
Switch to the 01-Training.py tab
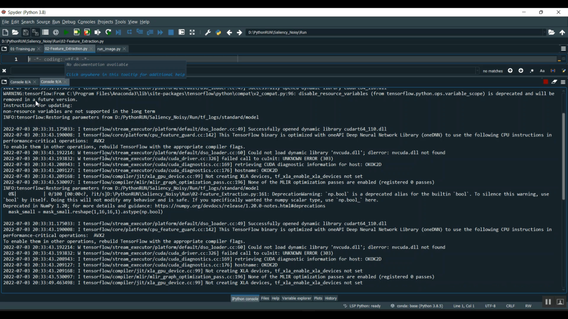point(22,49)
